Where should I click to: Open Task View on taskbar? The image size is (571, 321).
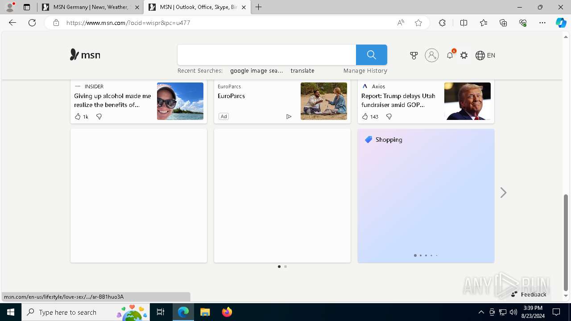161,312
